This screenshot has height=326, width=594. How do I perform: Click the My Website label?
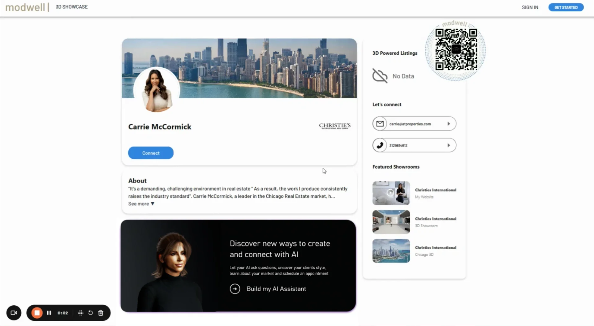(424, 197)
